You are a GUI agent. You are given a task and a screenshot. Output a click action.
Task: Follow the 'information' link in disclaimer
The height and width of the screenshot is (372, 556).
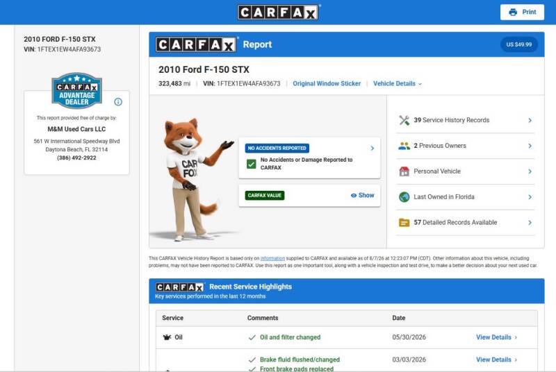click(x=272, y=258)
